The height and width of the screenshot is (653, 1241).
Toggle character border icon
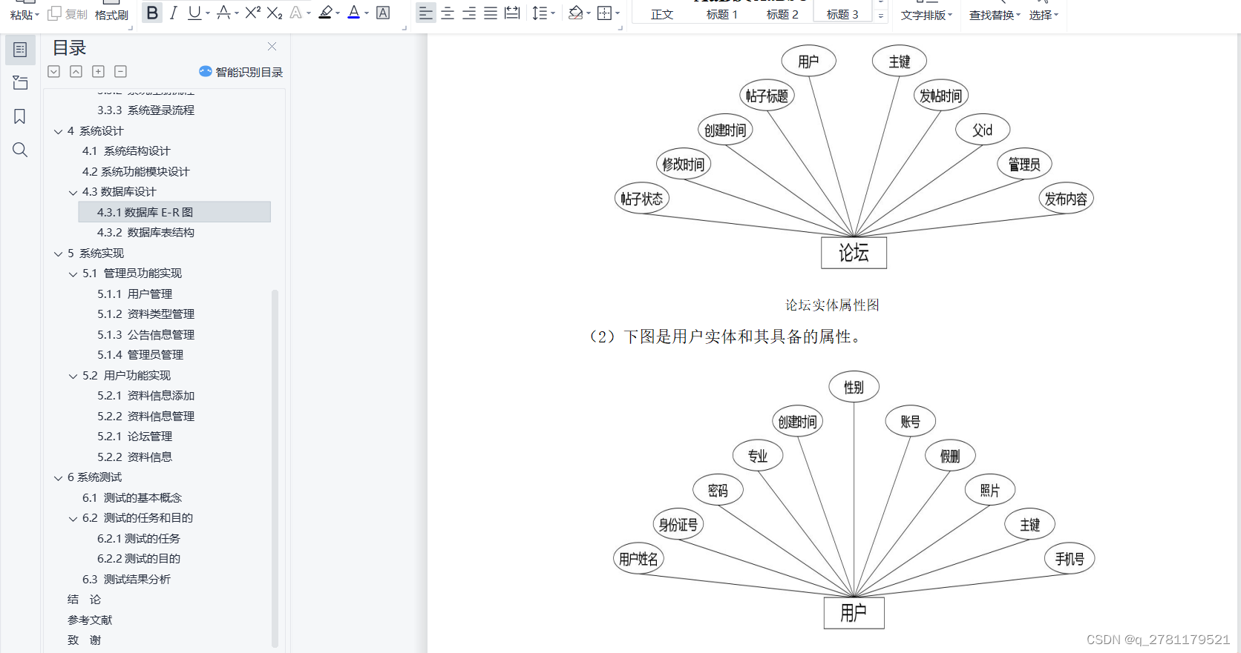pyautogui.click(x=383, y=13)
